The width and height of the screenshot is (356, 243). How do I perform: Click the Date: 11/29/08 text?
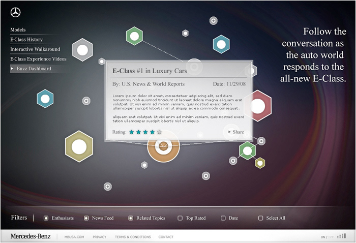(229, 84)
